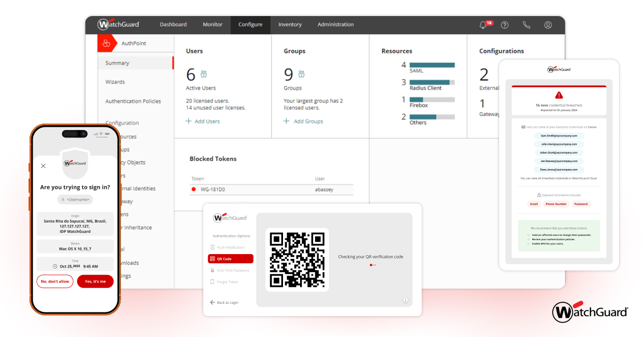Click Adam.Scott@xyzcompany.com breached credential

(559, 152)
